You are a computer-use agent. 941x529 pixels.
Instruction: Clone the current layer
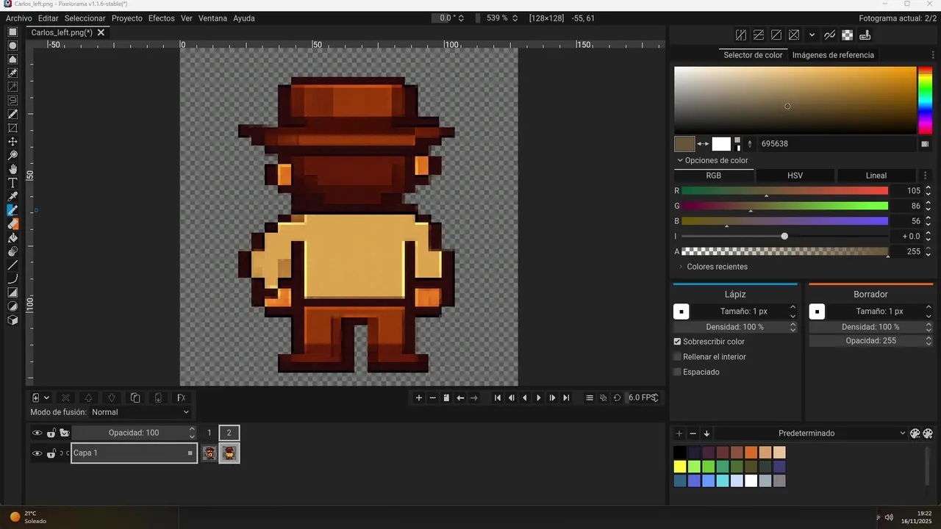pyautogui.click(x=135, y=397)
